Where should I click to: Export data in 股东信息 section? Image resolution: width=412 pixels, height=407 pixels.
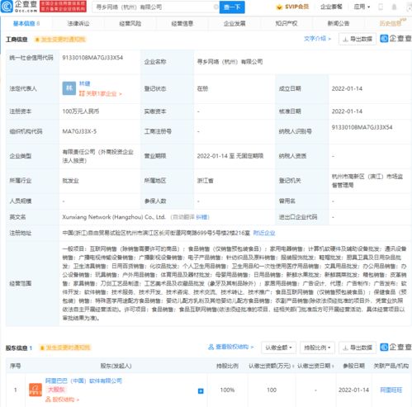tap(358, 348)
